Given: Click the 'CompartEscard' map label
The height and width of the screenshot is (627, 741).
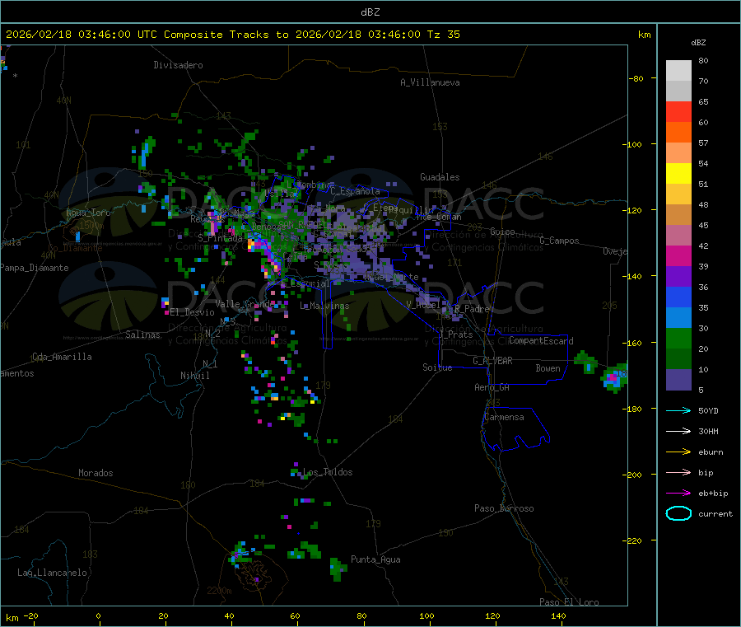Looking at the screenshot, I should click(x=541, y=341).
